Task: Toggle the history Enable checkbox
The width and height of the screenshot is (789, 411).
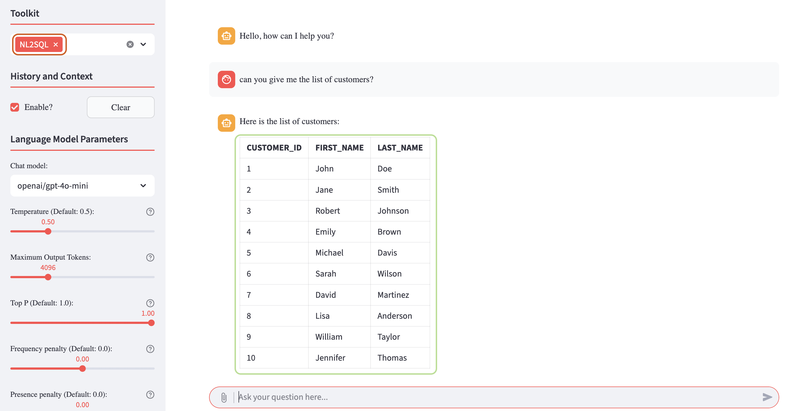Action: point(15,107)
